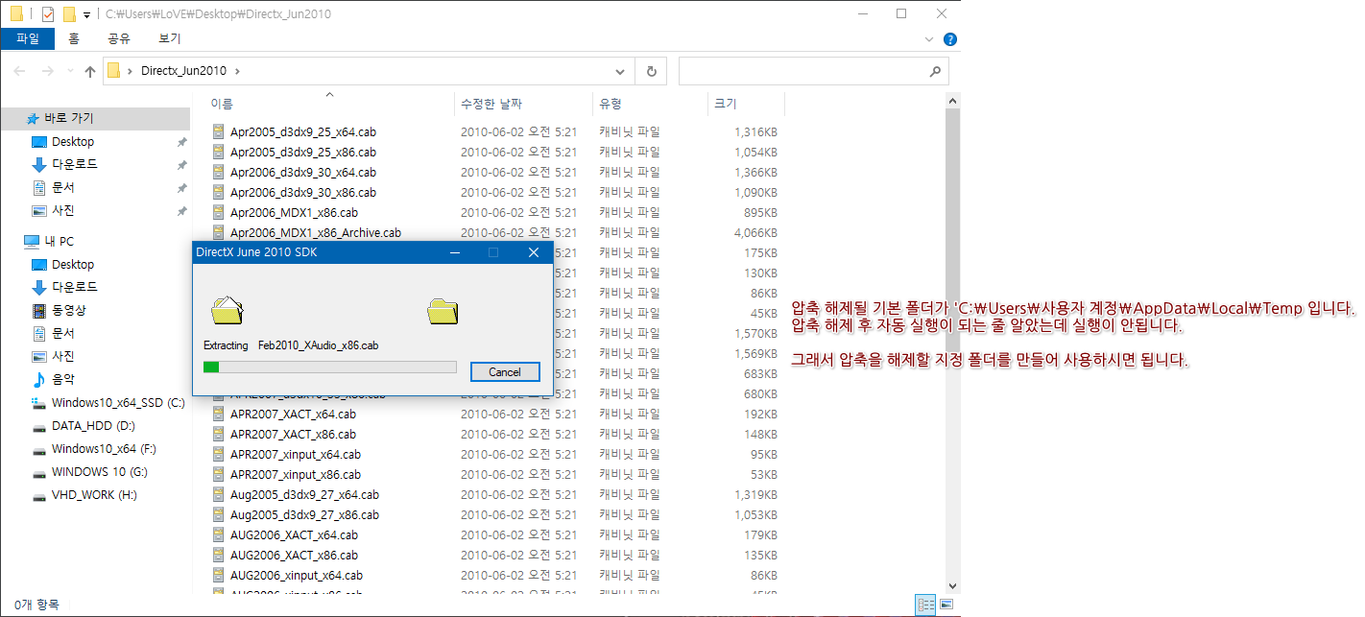
Task: Click the extraction progress bar
Action: tap(329, 367)
